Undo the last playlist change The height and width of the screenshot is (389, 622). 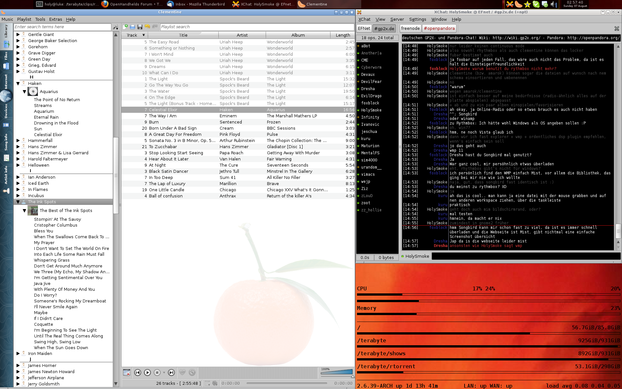click(x=147, y=27)
